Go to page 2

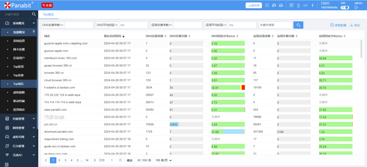[59, 160]
